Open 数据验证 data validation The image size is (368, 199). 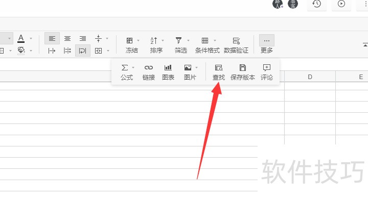click(236, 45)
